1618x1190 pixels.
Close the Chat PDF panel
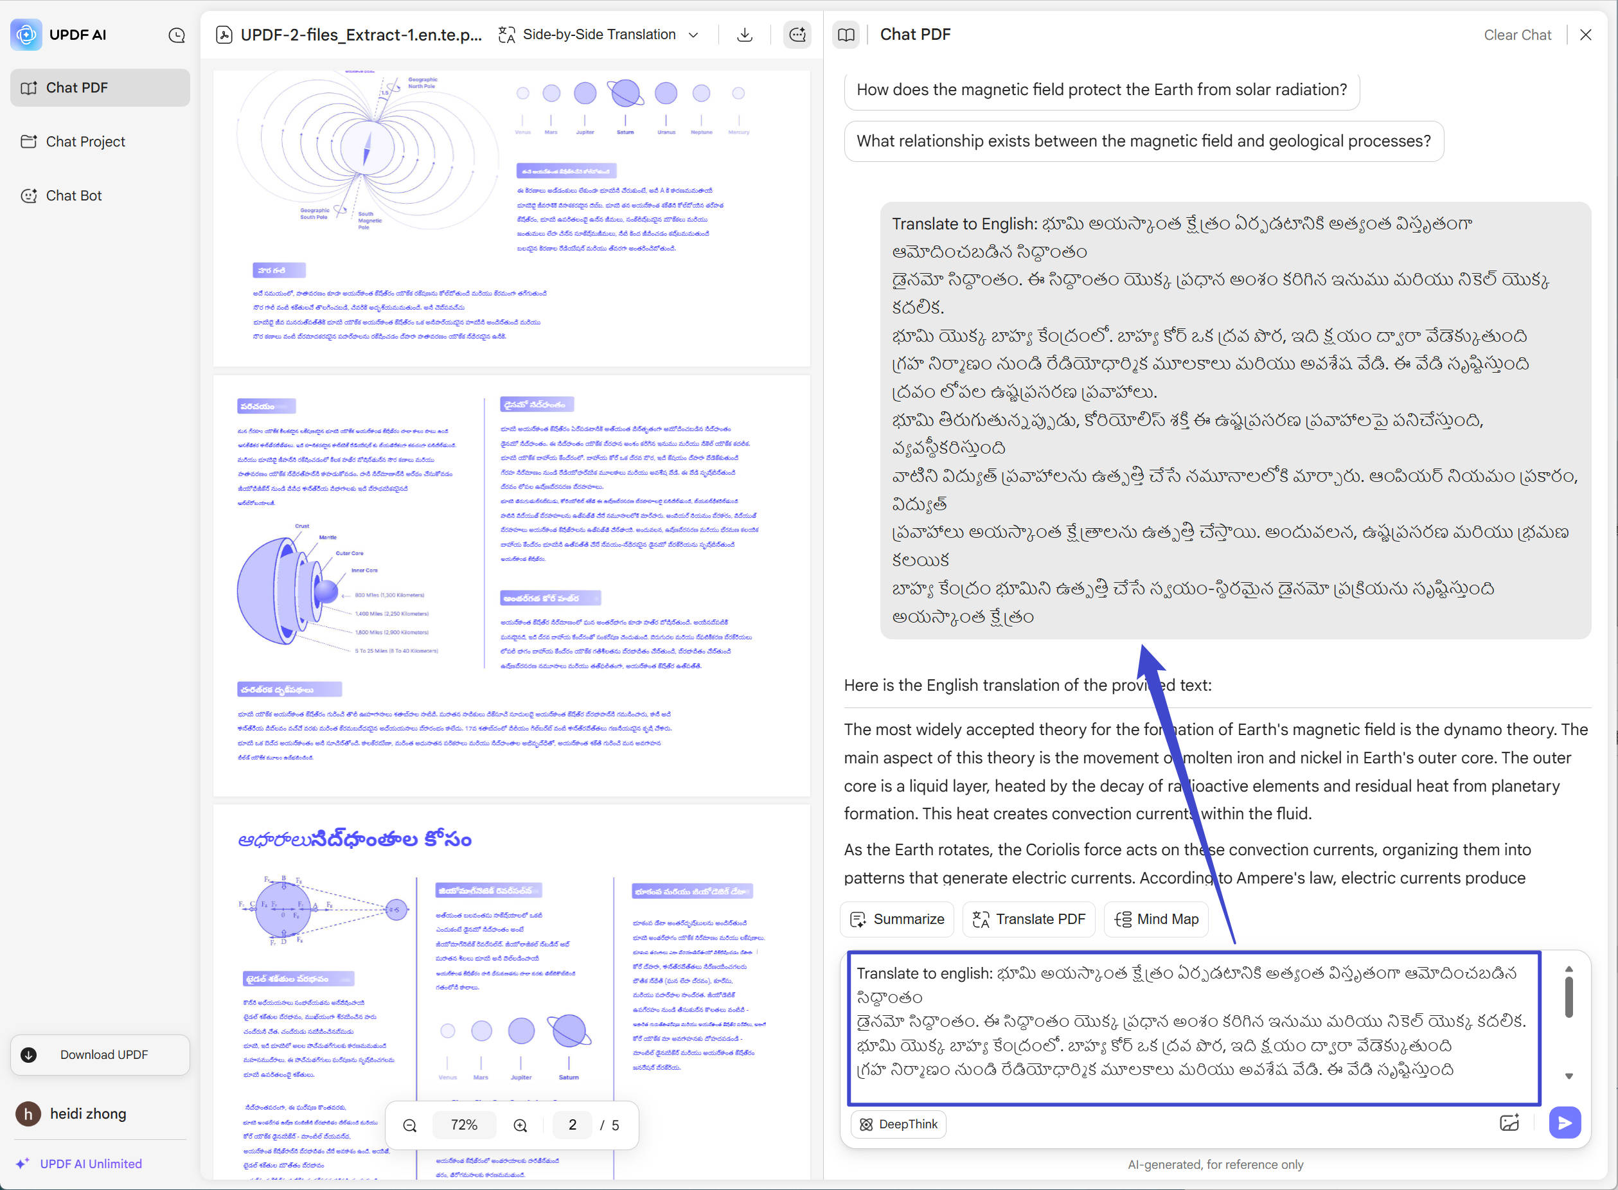(x=1586, y=35)
